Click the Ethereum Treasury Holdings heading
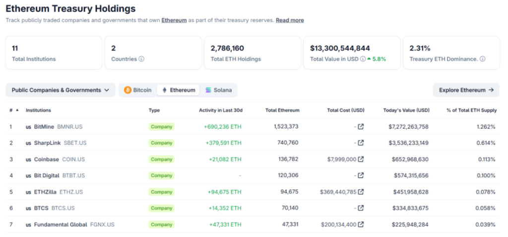Screen dimensions: 508x237 pyautogui.click(x=70, y=8)
